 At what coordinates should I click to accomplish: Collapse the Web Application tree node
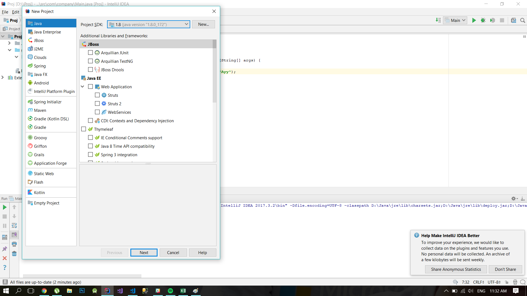(83, 86)
